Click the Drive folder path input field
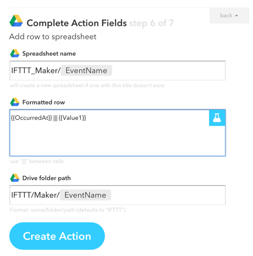The width and height of the screenshot is (253, 256). coord(118,195)
